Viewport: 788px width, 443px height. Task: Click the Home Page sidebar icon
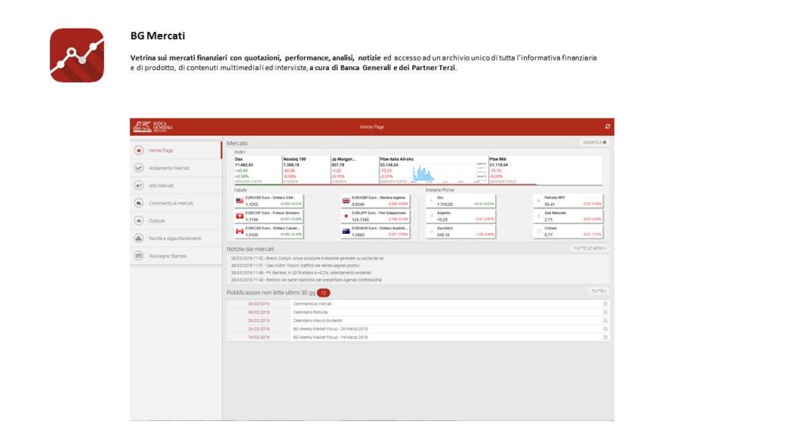(139, 150)
